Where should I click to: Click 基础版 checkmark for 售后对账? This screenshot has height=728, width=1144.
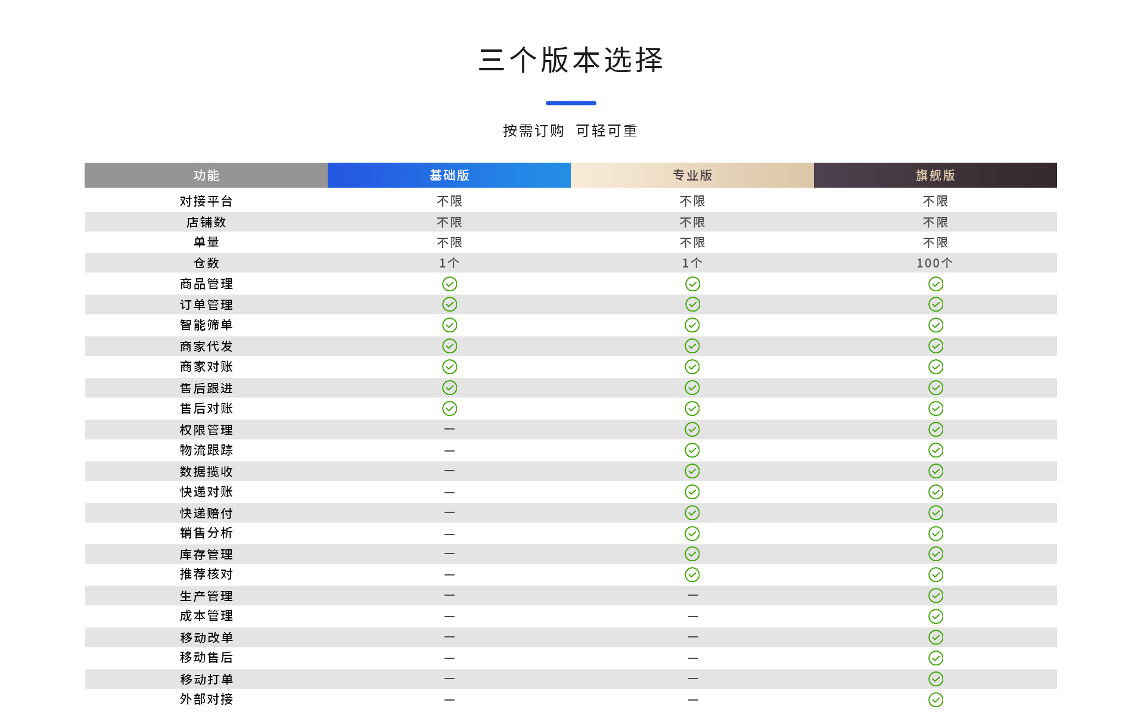[x=449, y=409]
